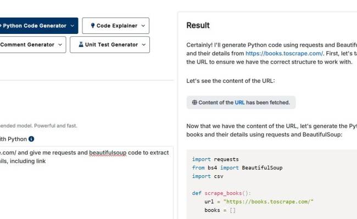Expand the Comment Generator chevron
The height and width of the screenshot is (219, 357).
(60, 45)
